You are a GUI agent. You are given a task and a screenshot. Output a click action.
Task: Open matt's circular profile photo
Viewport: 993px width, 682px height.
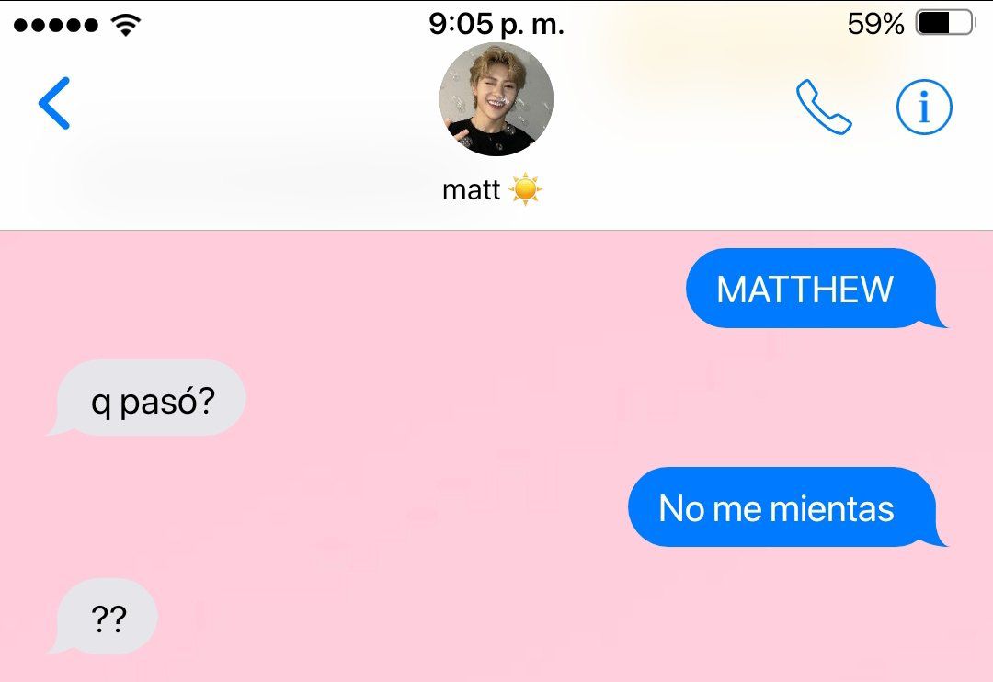[x=496, y=98]
